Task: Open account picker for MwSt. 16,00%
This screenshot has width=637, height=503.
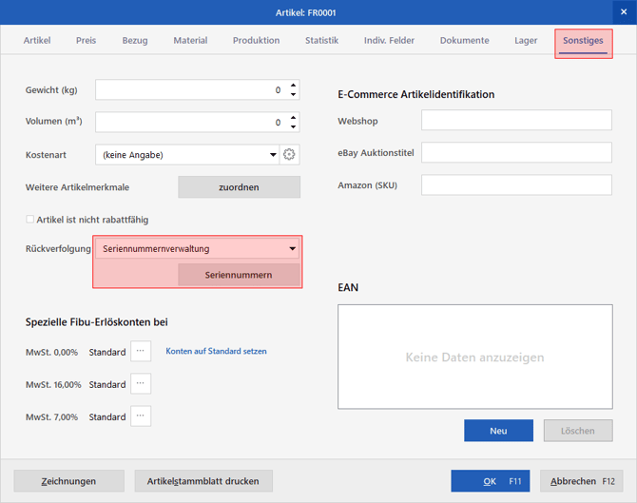Action: (141, 383)
